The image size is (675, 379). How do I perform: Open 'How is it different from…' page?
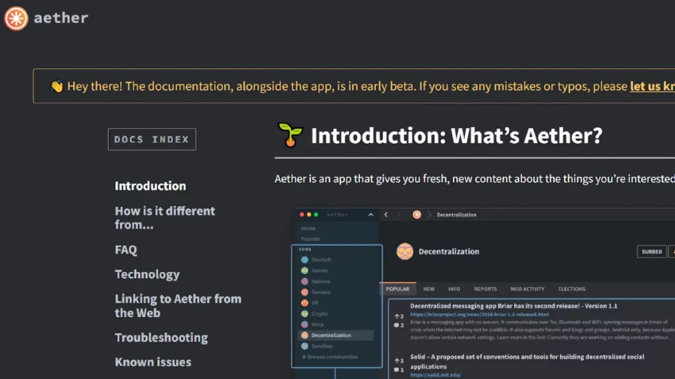165,217
